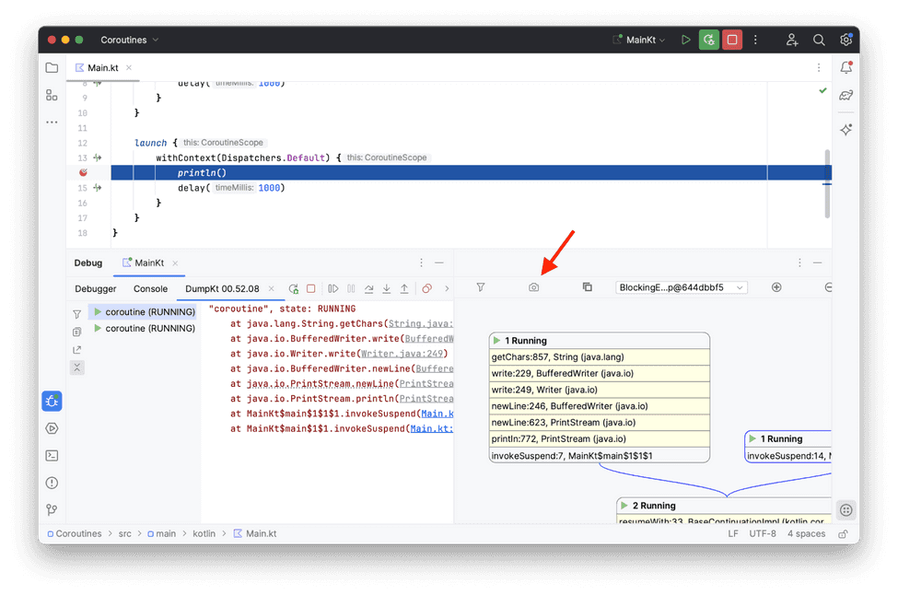Image resolution: width=898 pixels, height=595 pixels.
Task: Step over the current line in the debugger
Action: 368,287
